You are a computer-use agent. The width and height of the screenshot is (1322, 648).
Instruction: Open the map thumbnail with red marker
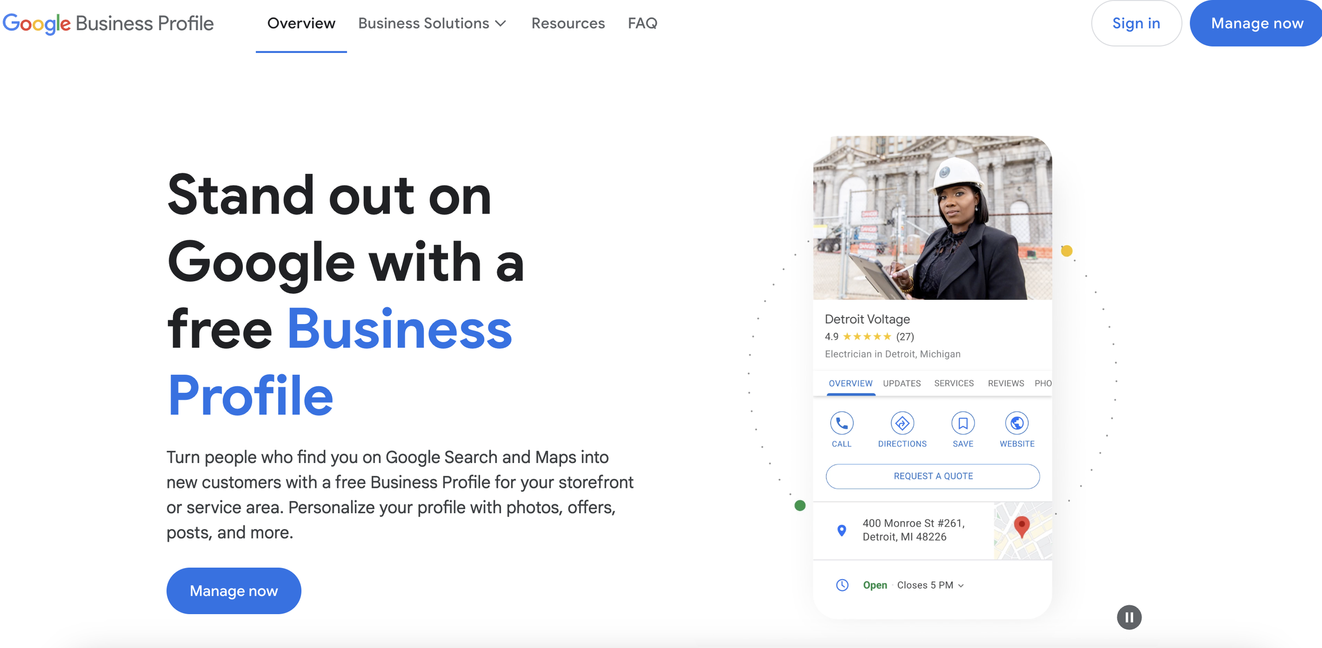1023,530
